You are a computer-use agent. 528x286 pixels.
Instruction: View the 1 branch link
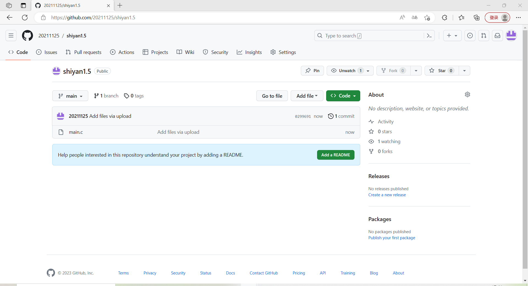[x=106, y=96]
